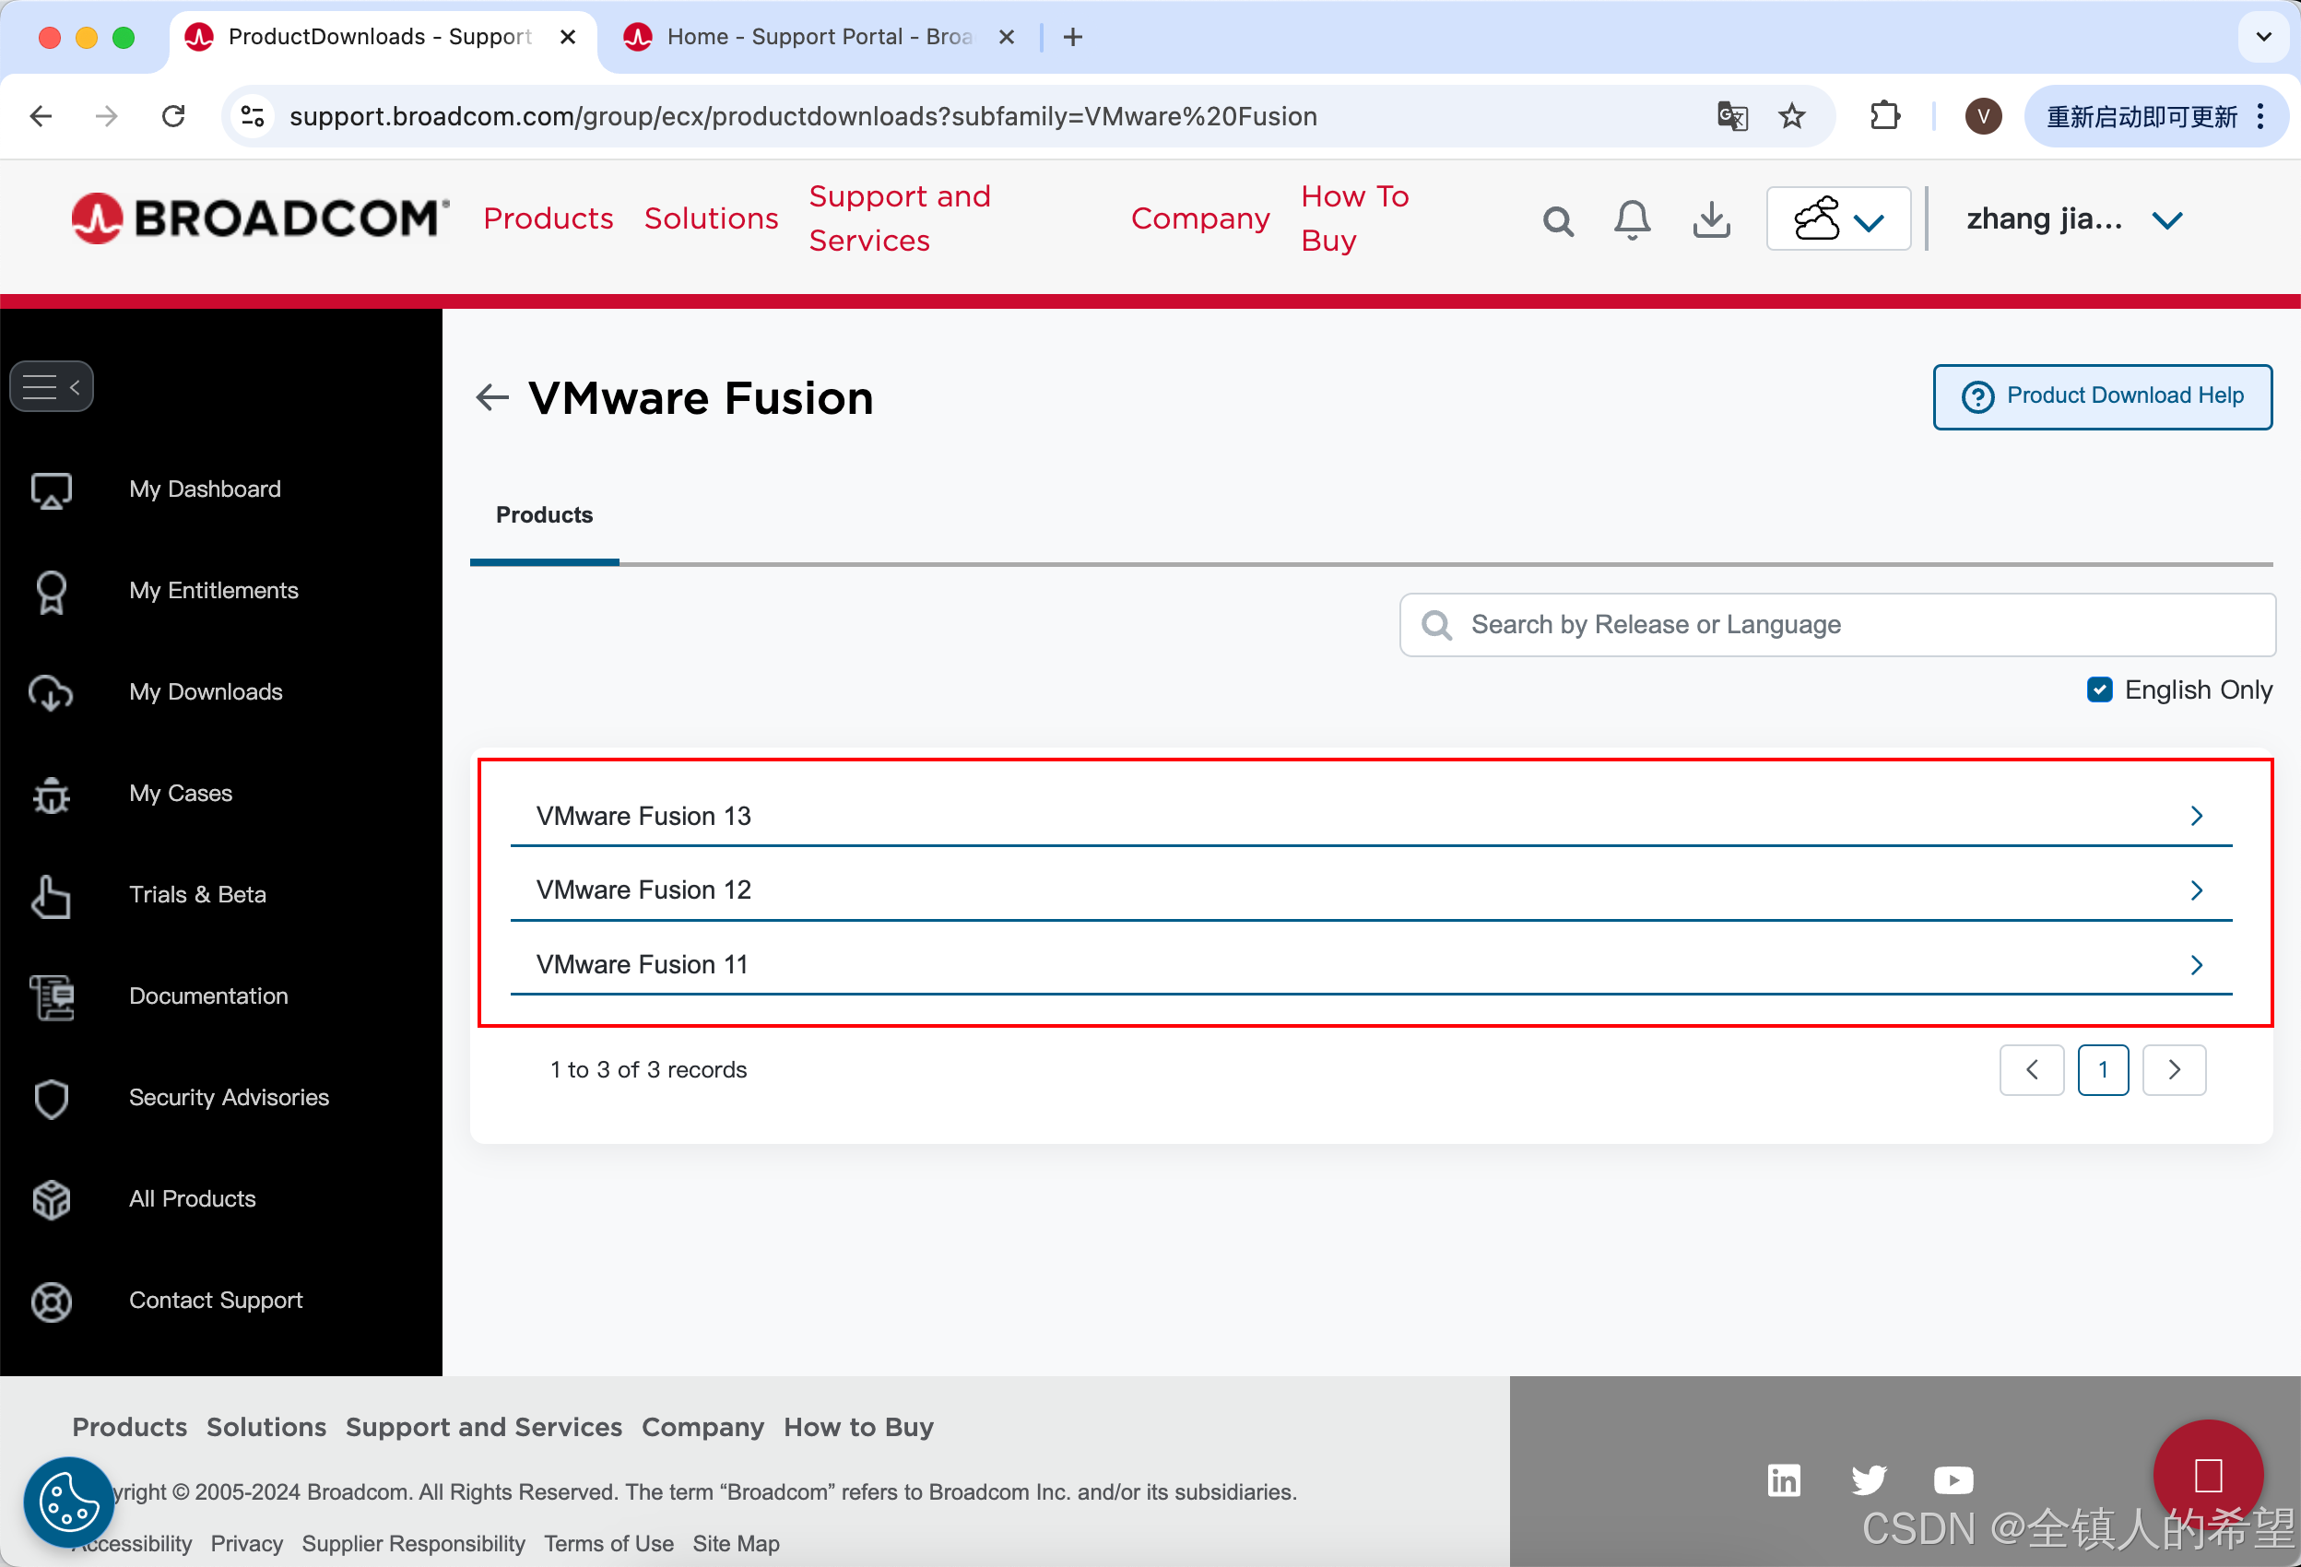Click the My Dashboard monitor icon
The height and width of the screenshot is (1567, 2301).
pos(52,490)
